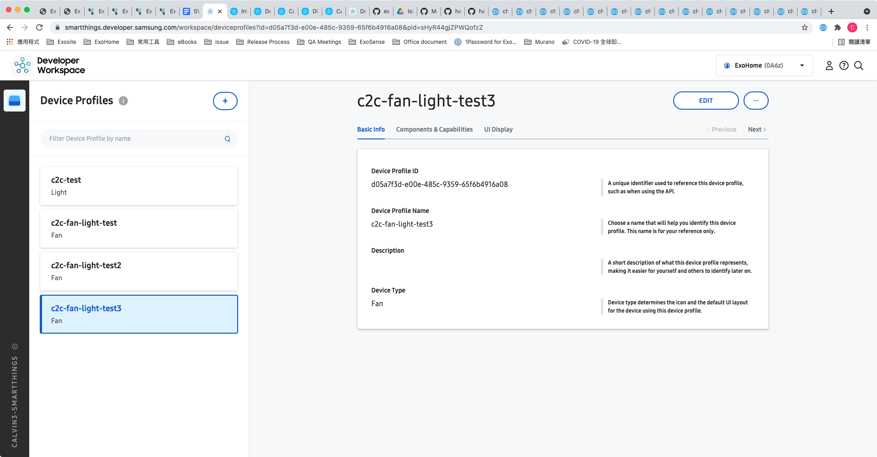Open the Issue bookmarks folder
Viewport: 877px width, 457px height.
coord(217,42)
